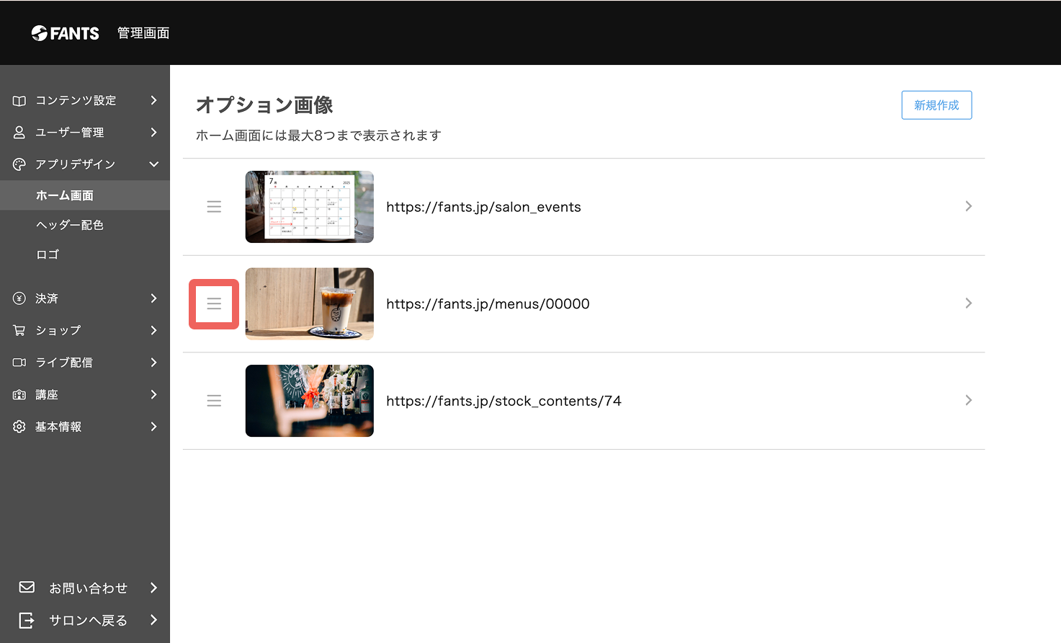Click the サロンへ戻る chevron arrow
This screenshot has height=643, width=1061.
pyautogui.click(x=153, y=620)
